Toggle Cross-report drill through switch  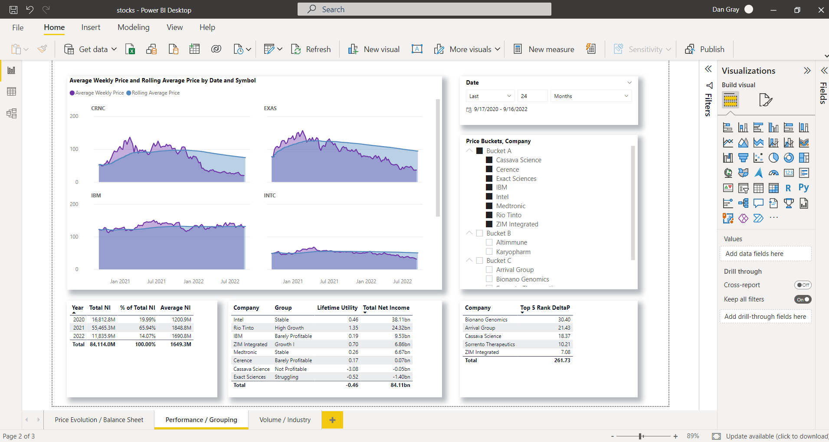click(803, 285)
